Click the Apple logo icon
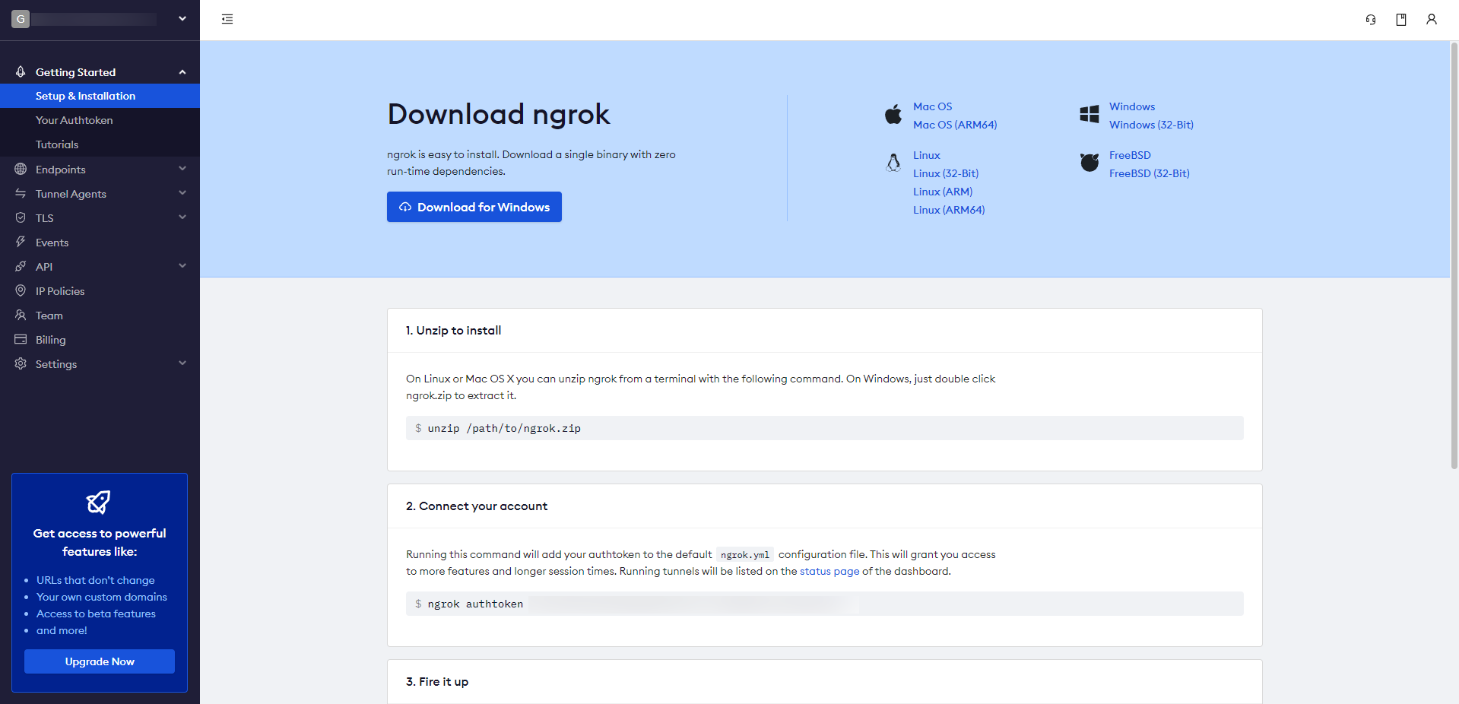Image resolution: width=1459 pixels, height=704 pixels. 893,114
